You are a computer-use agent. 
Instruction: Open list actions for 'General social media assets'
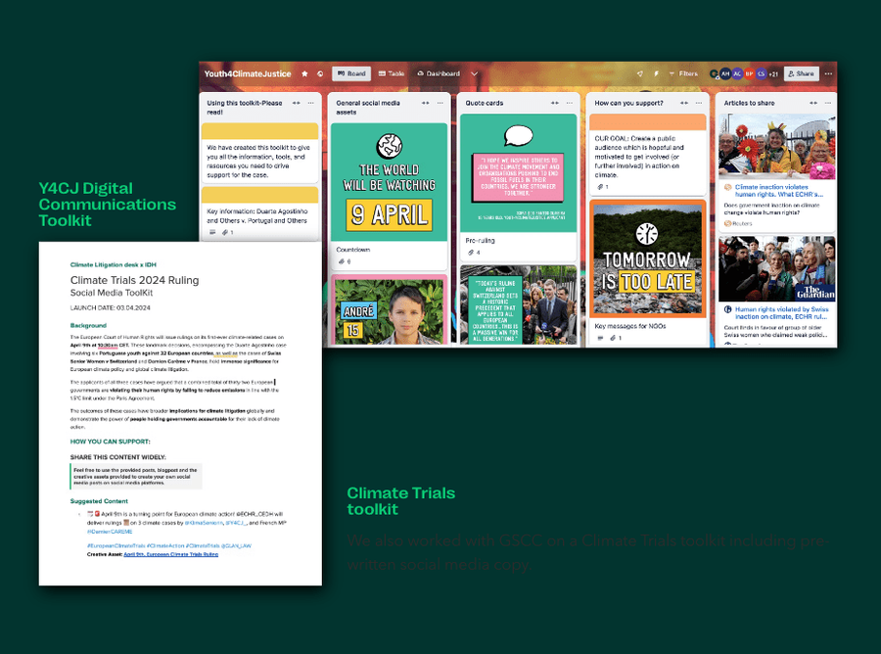tap(440, 103)
